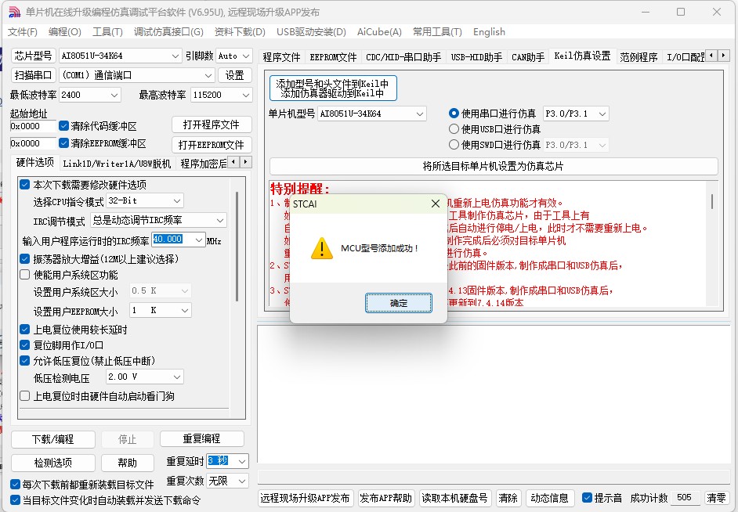Expand the 引脚数 Auto dropdown
Screen dimensions: 738x512
coord(246,56)
